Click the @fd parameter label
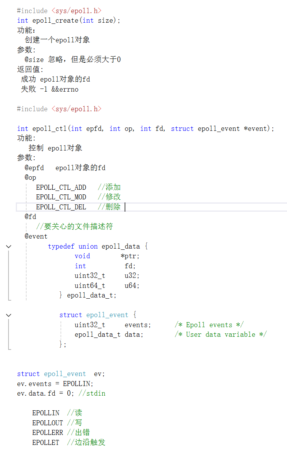Image resolution: width=287 pixels, height=458 pixels. tap(30, 217)
